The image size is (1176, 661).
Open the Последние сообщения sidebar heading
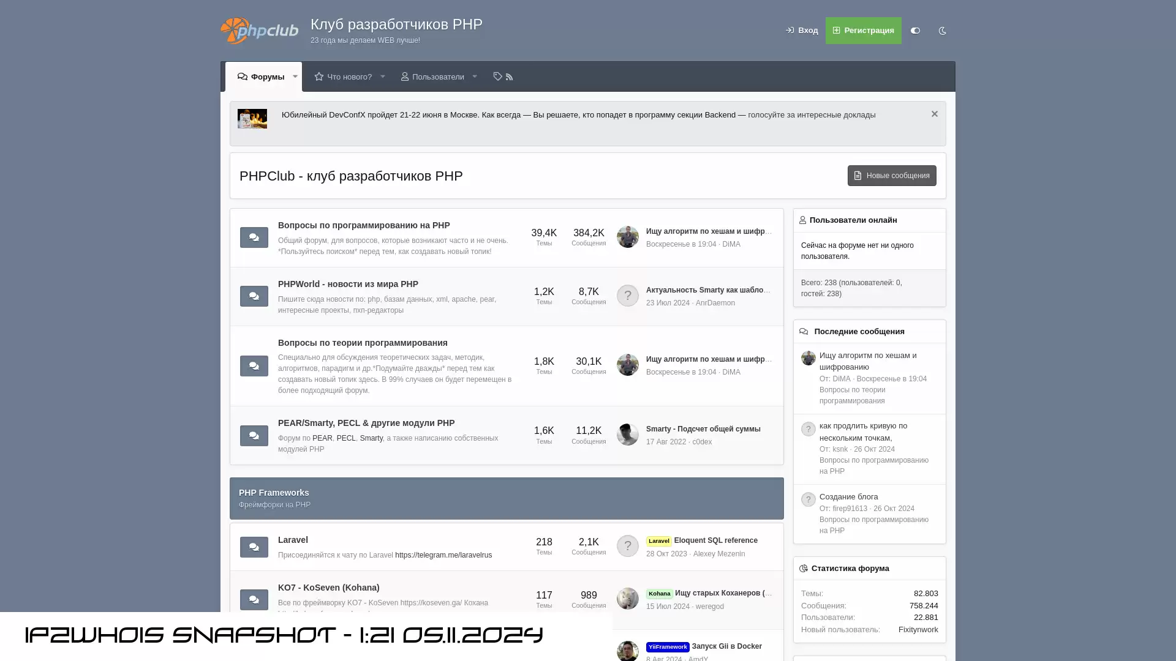click(859, 332)
